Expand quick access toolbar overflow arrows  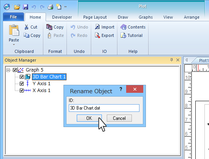pos(65,6)
